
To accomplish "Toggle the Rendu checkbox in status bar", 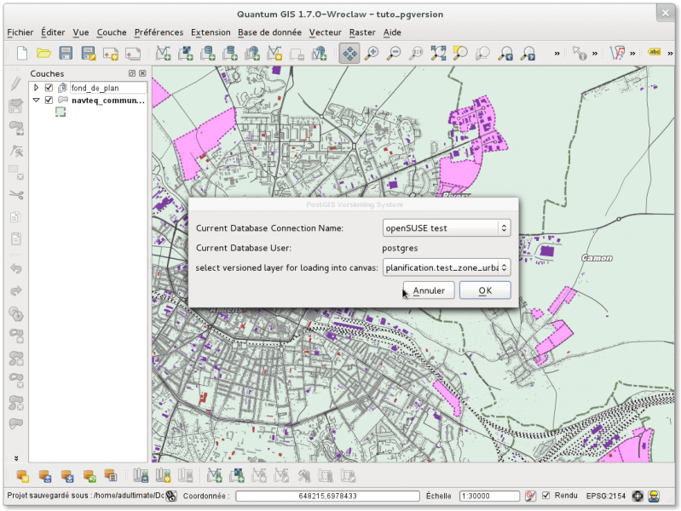I will coord(545,496).
